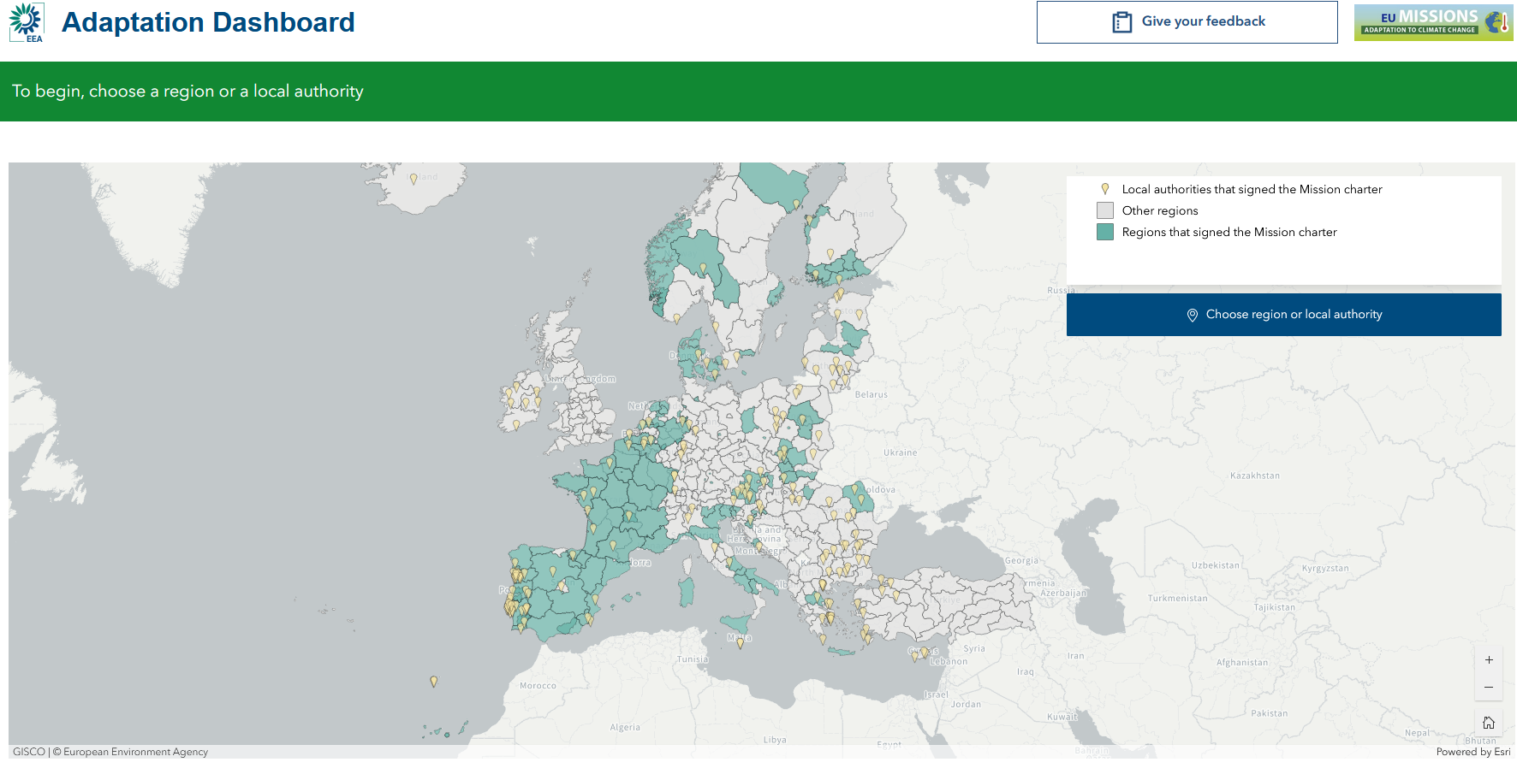Click the Turkmenistan label on the map
This screenshot has height=774, width=1517.
1178,599
